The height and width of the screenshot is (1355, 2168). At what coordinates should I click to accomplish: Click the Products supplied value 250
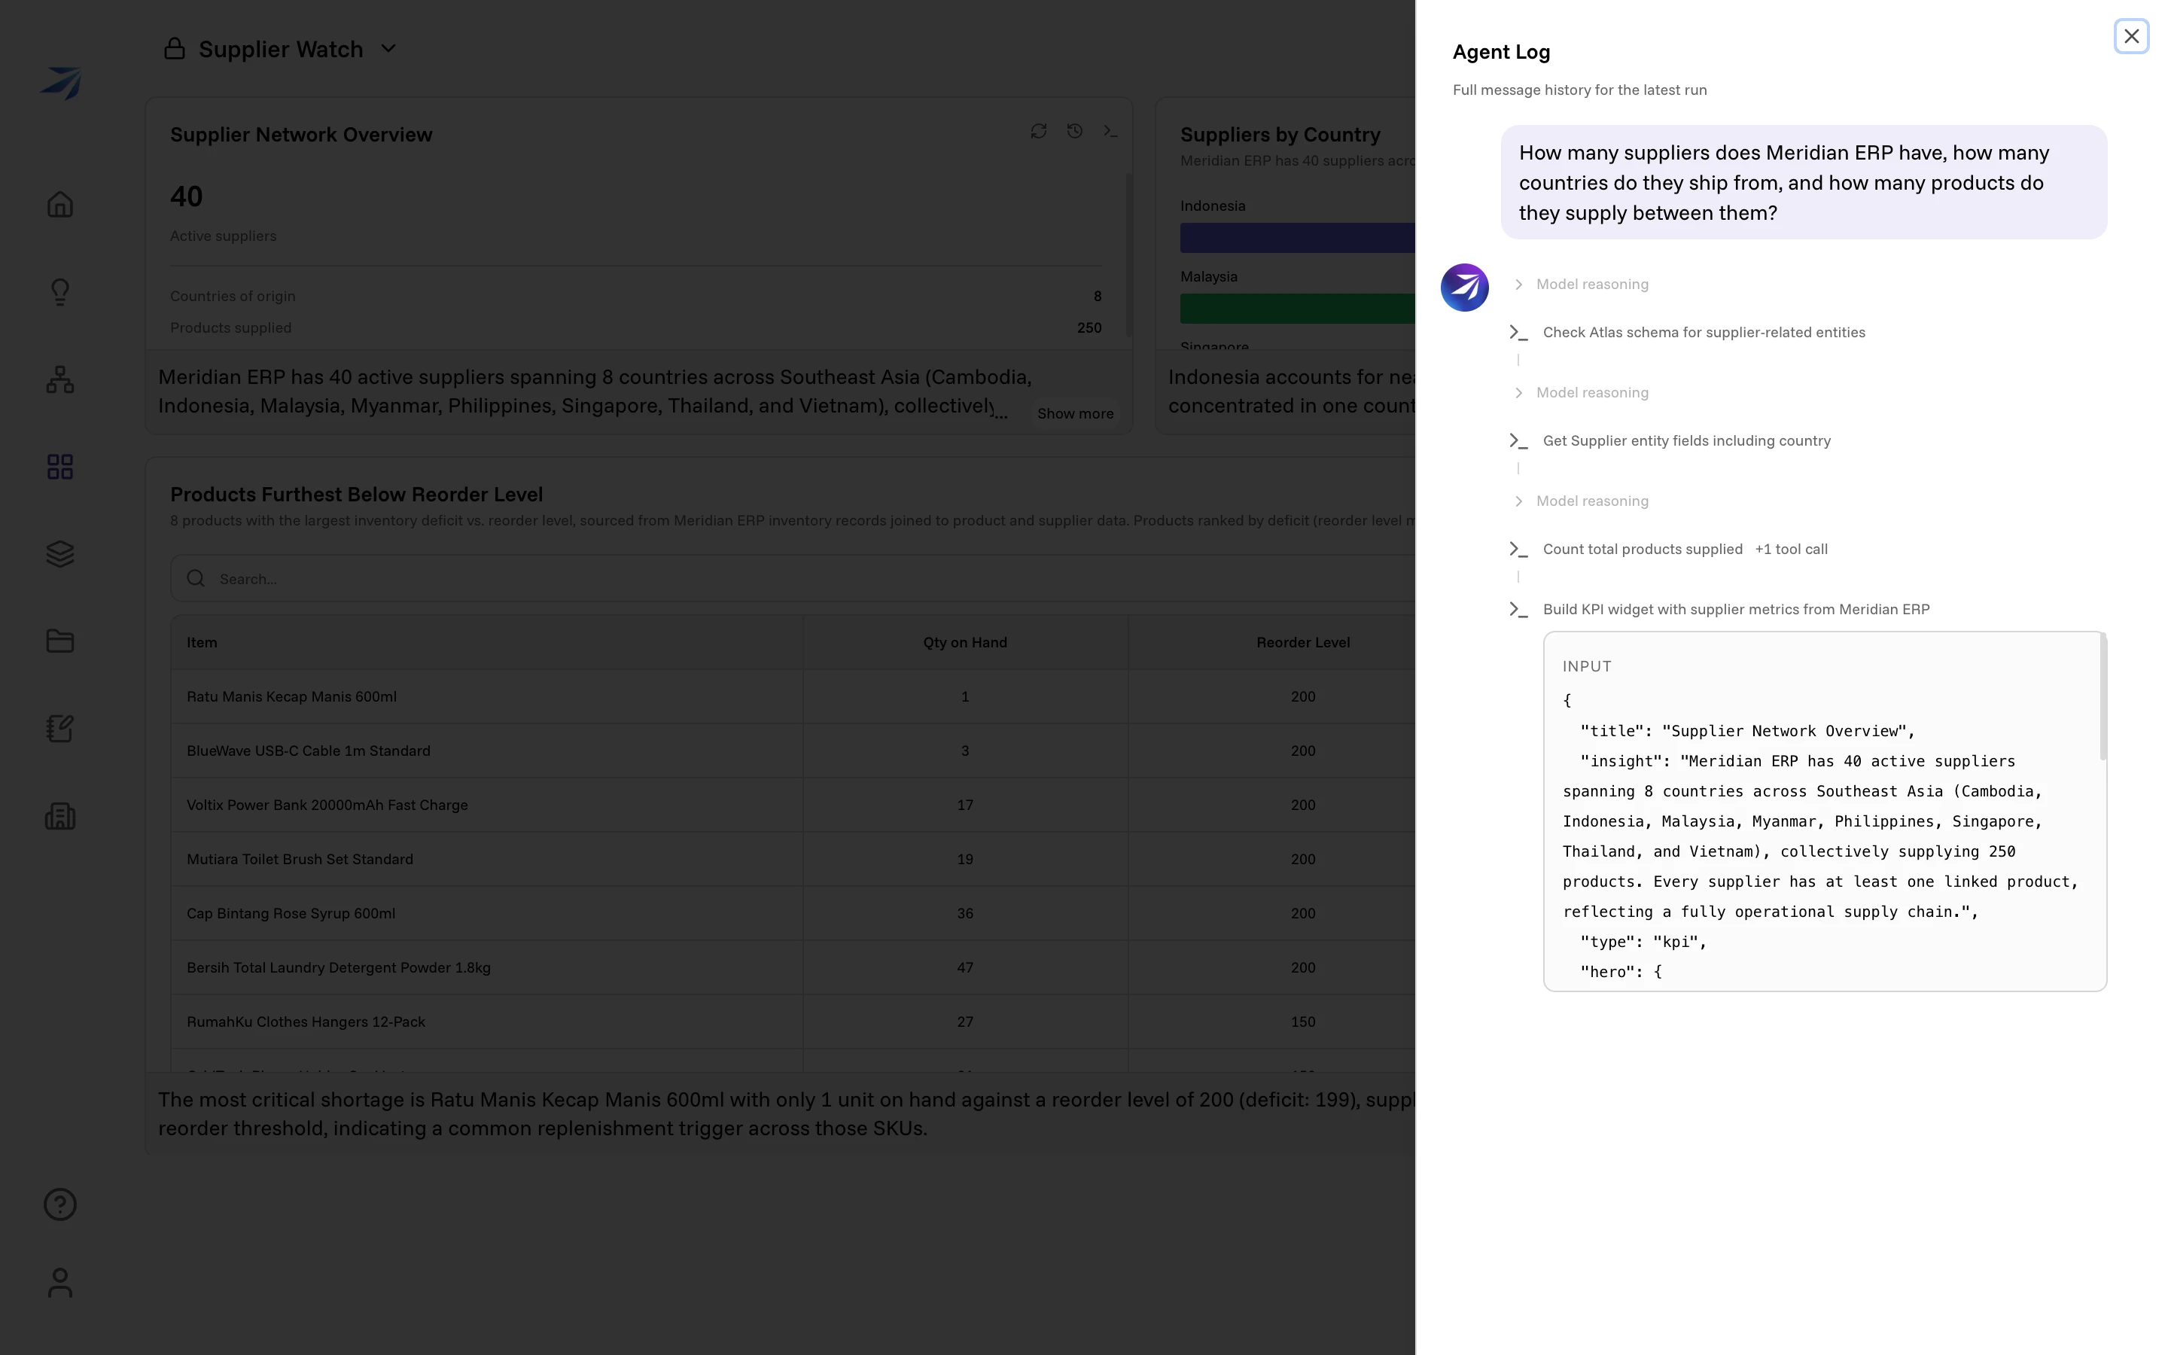pyautogui.click(x=1089, y=328)
